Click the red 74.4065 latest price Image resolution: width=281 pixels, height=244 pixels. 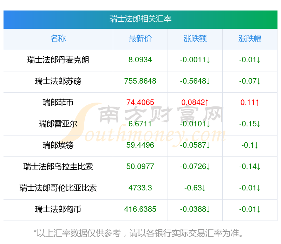pos(140,103)
